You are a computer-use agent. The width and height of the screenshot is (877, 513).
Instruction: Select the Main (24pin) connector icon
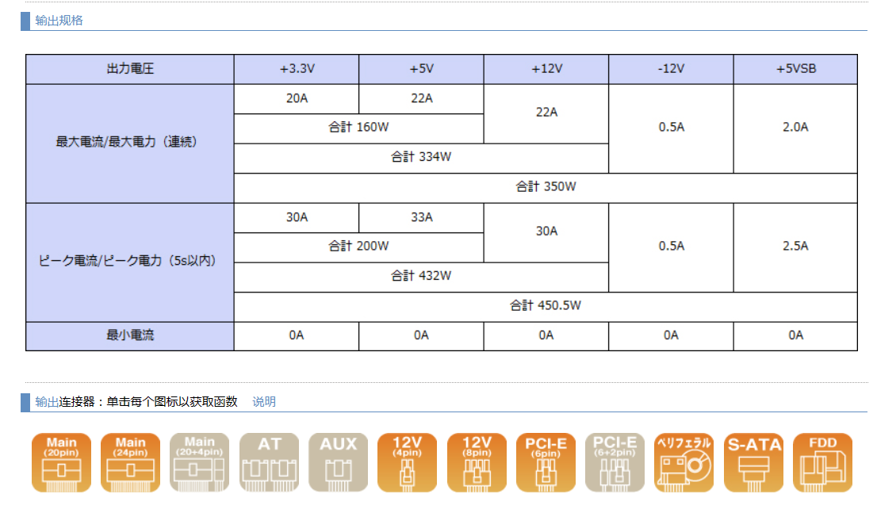tap(130, 462)
